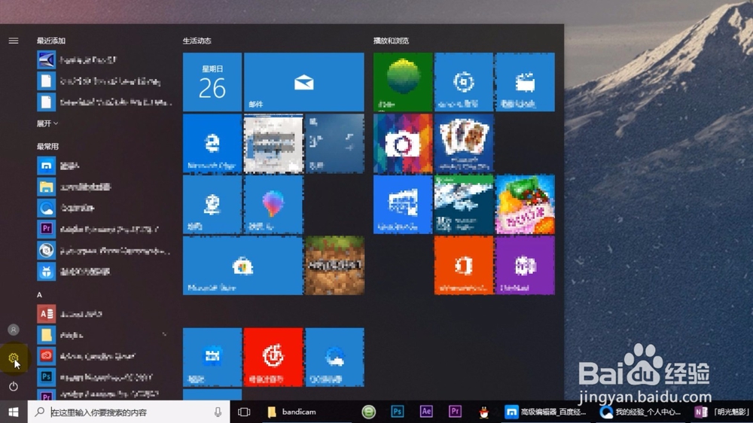Switch to Photoshop on the taskbar
Screen dimensions: 753x423
397,412
